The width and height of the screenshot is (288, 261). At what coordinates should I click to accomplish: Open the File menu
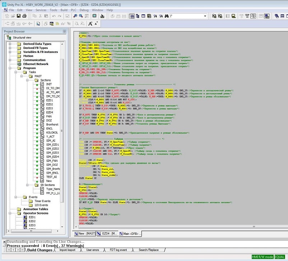tap(11, 10)
